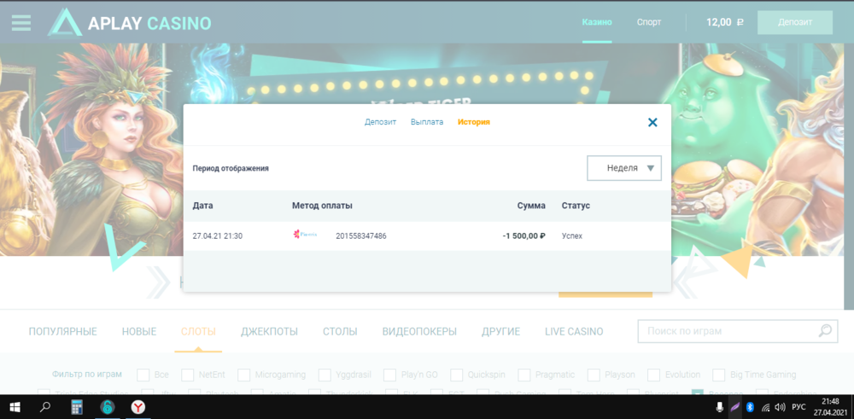The width and height of the screenshot is (854, 419).
Task: Click the Статус column header
Action: point(576,206)
